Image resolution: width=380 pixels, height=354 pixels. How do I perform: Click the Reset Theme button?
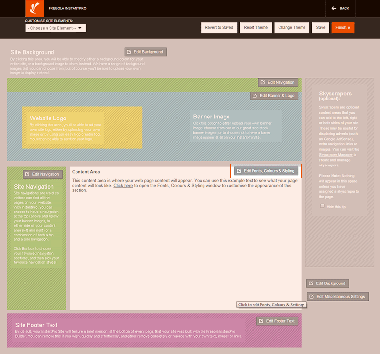pos(255,27)
